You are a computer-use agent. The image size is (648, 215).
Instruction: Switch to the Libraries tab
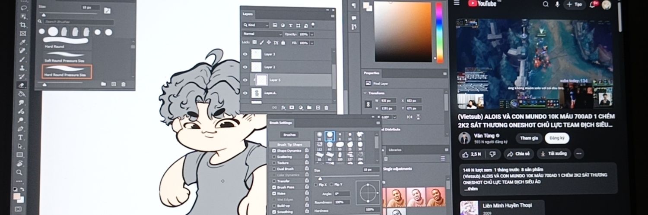395,150
